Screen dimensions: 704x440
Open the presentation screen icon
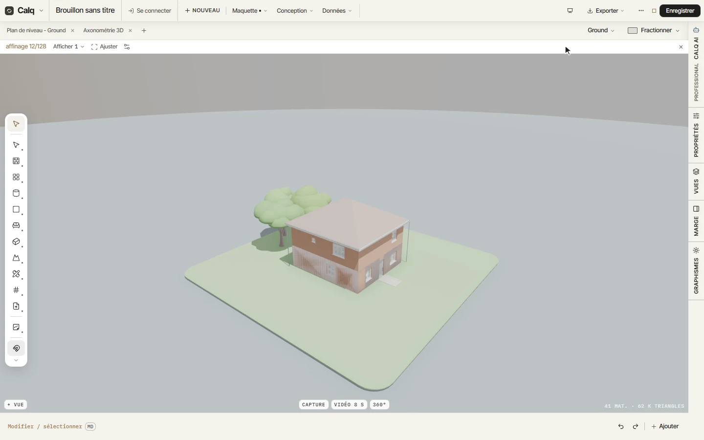point(570,11)
